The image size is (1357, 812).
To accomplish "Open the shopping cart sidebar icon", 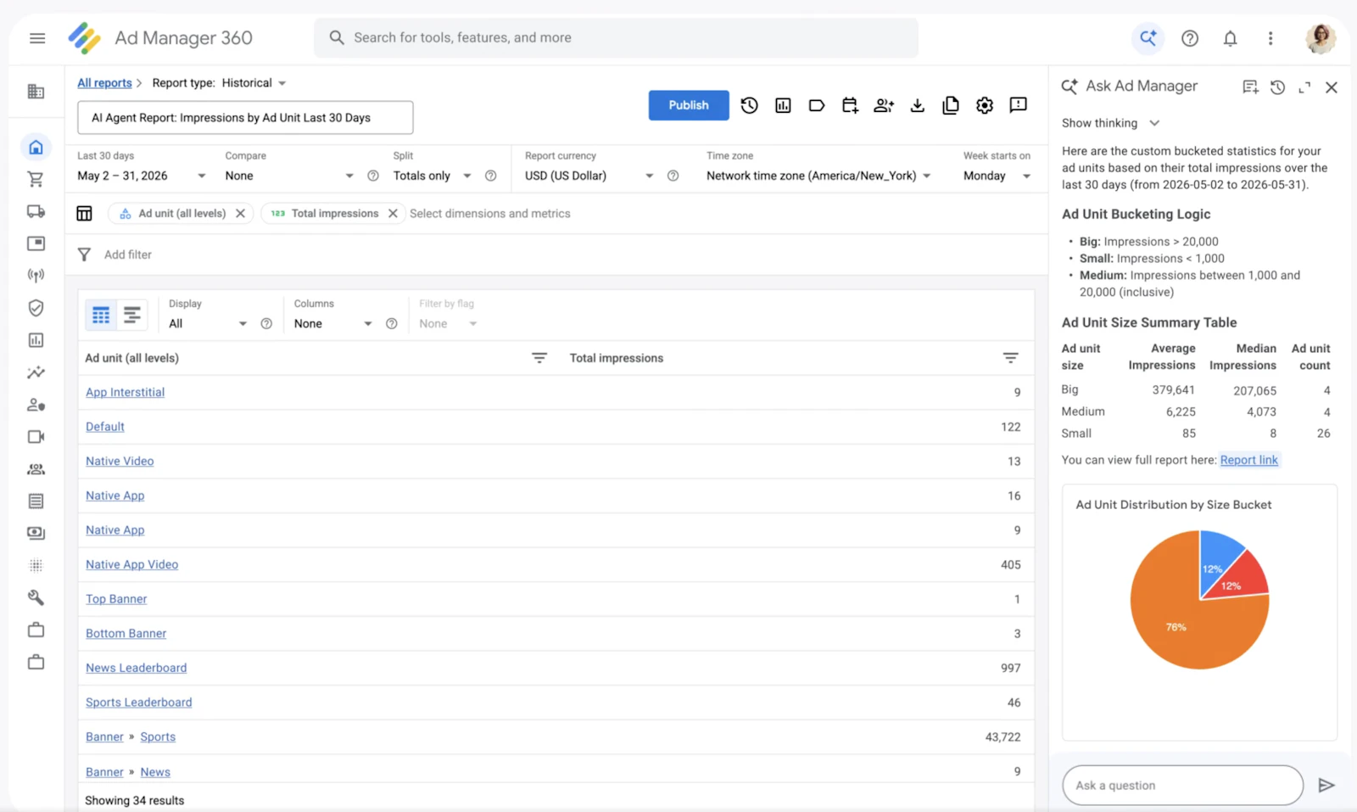I will [36, 179].
